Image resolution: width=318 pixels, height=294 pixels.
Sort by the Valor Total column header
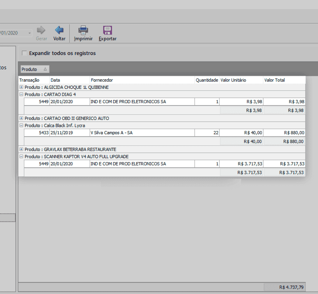click(284, 80)
